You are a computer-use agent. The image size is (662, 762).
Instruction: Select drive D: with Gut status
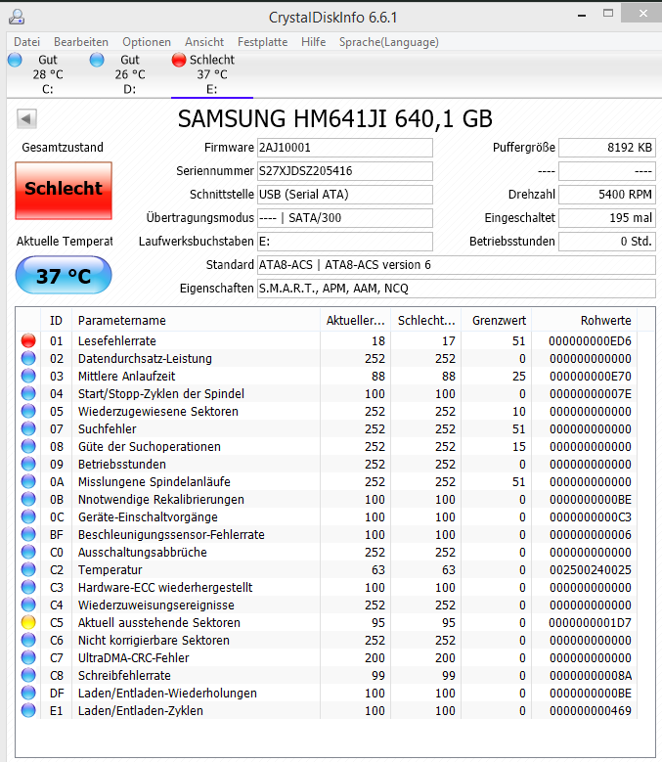point(130,74)
